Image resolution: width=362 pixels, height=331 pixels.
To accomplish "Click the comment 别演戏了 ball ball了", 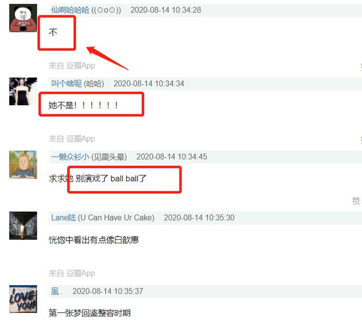I will coord(111,178).
